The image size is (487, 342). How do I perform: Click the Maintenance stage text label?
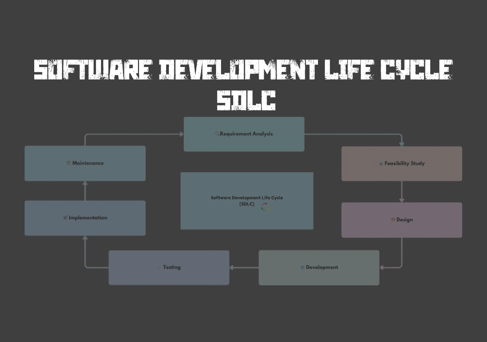(x=88, y=163)
